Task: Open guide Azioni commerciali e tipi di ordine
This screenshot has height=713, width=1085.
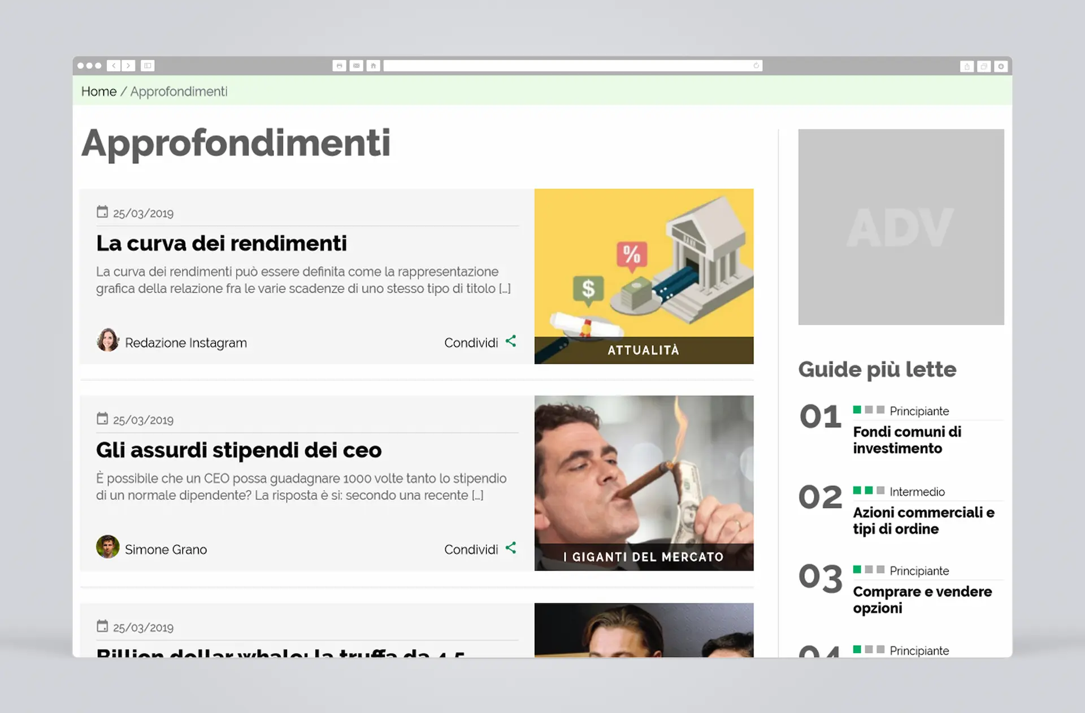Action: [x=923, y=521]
